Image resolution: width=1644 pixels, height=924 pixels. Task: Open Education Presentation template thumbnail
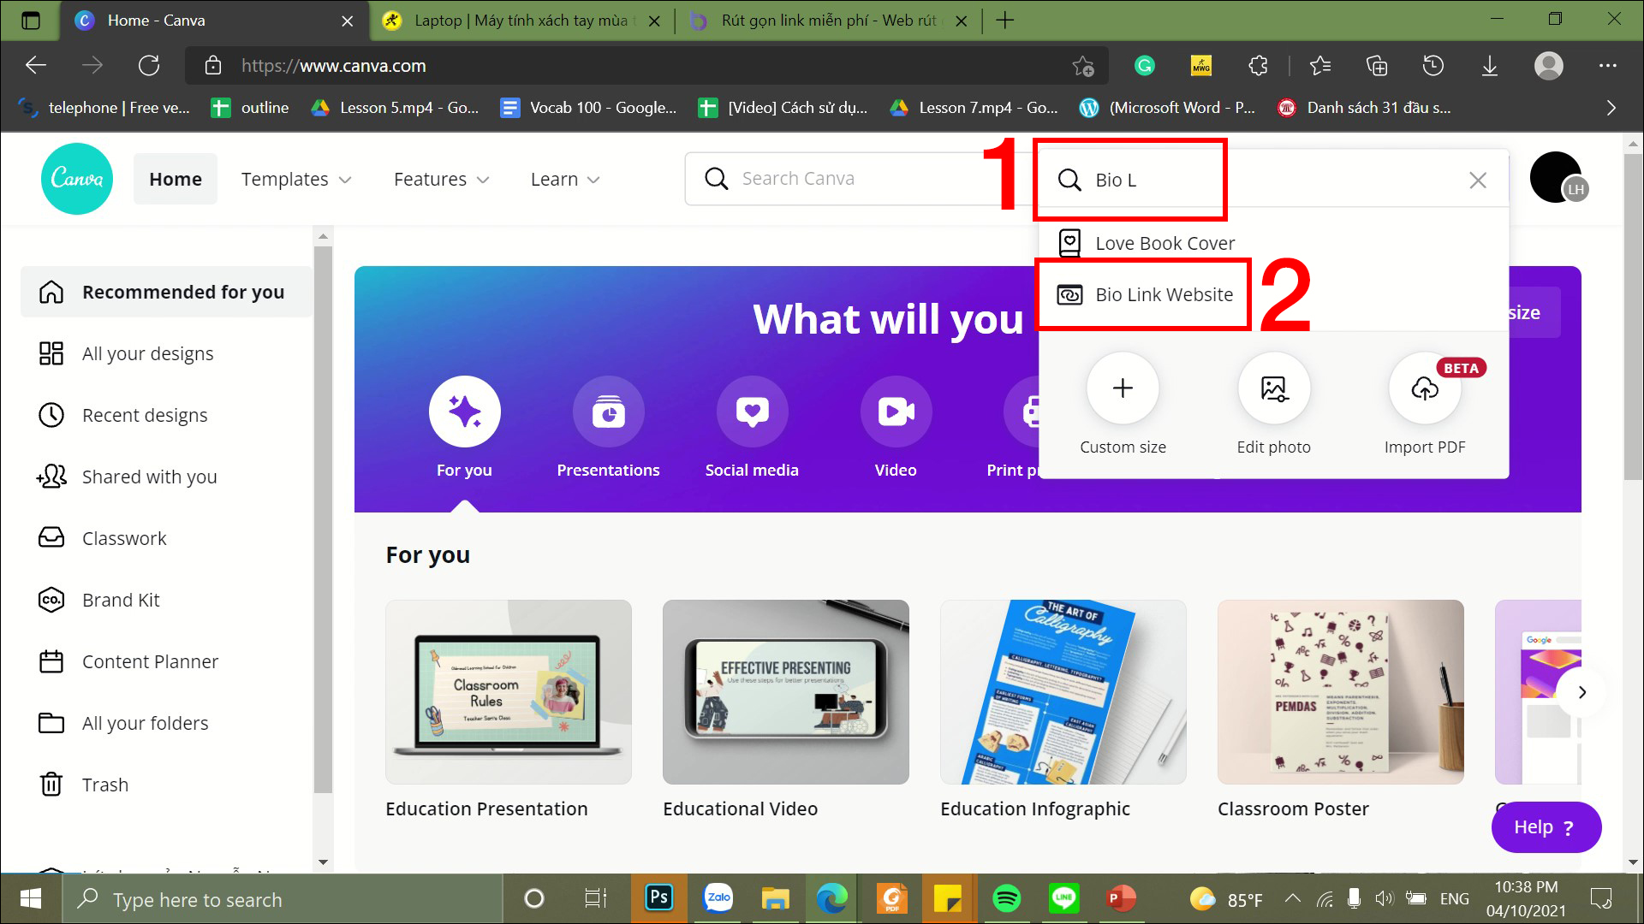point(506,691)
